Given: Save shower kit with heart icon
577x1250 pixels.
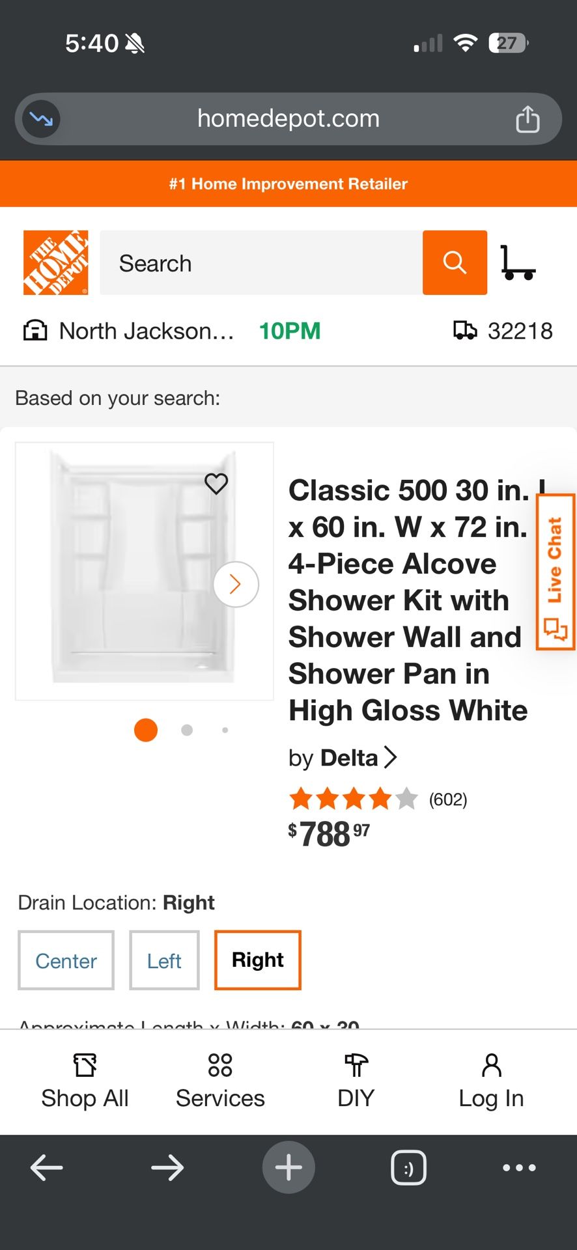Looking at the screenshot, I should click(216, 483).
